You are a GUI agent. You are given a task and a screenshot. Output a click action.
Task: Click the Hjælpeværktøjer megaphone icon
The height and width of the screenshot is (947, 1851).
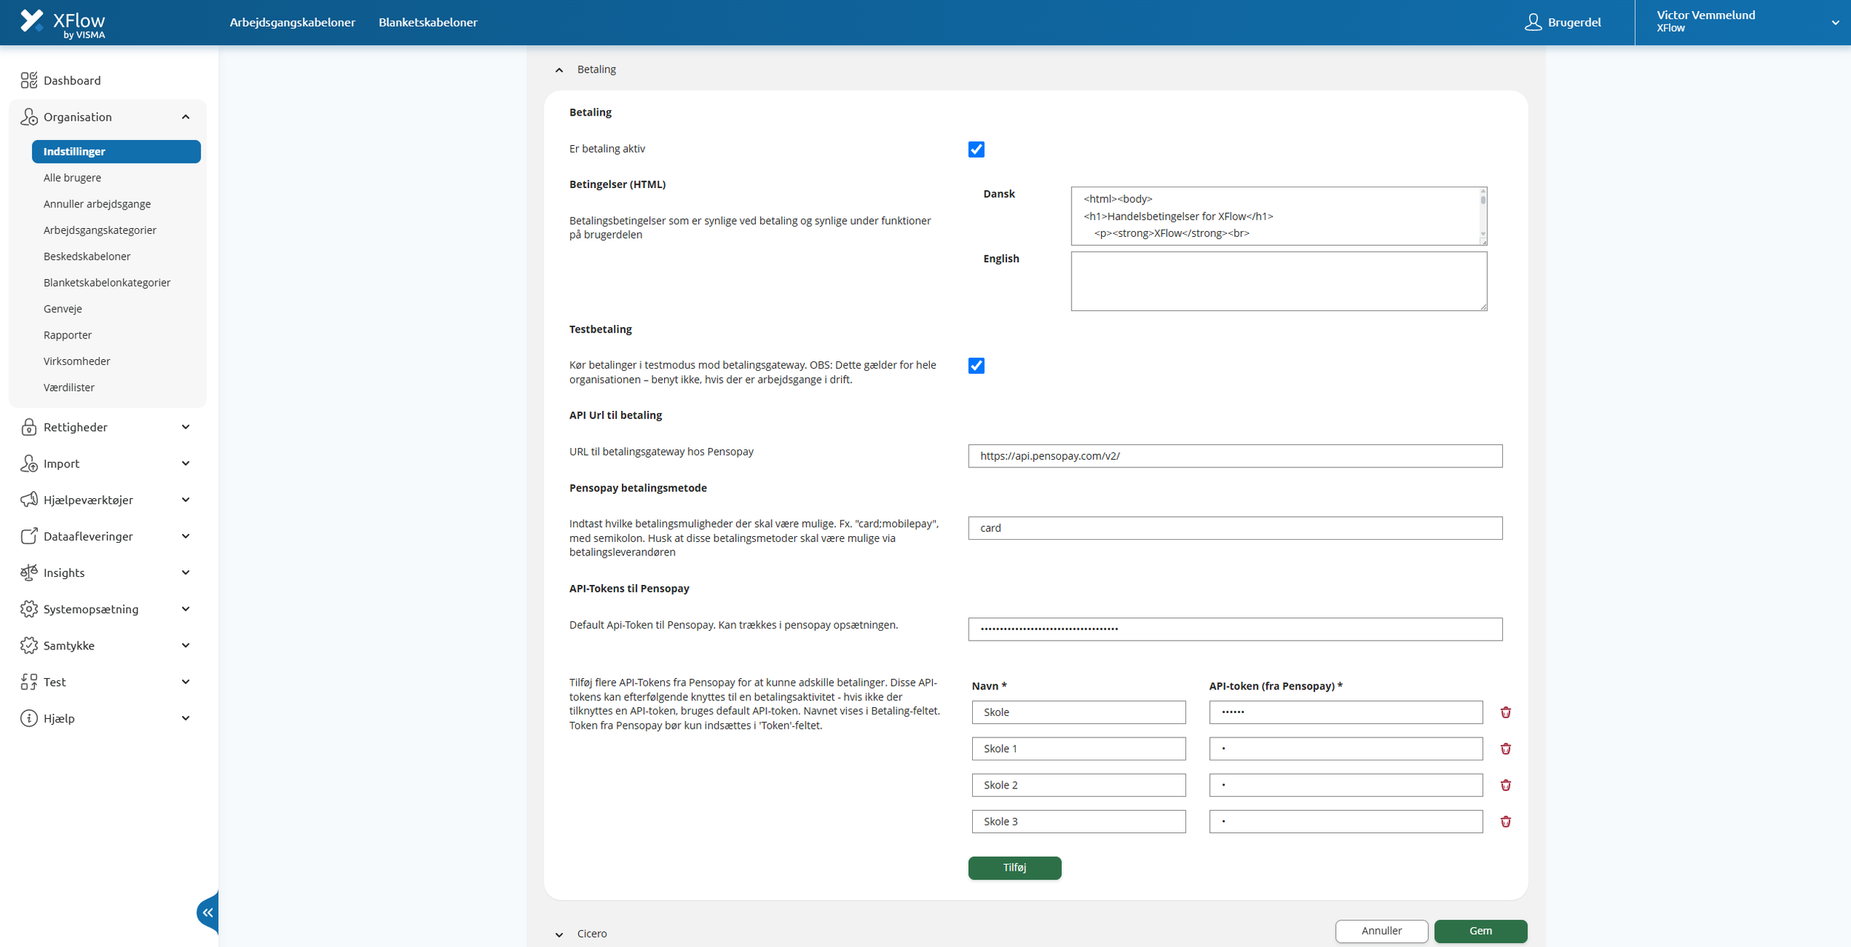(29, 500)
